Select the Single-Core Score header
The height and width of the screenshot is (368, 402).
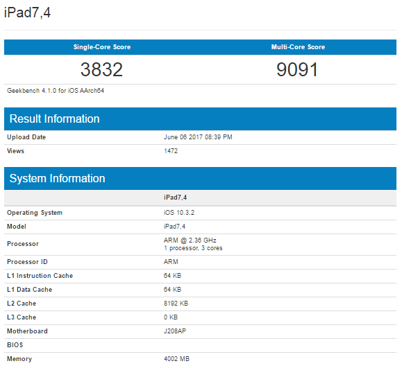point(102,47)
